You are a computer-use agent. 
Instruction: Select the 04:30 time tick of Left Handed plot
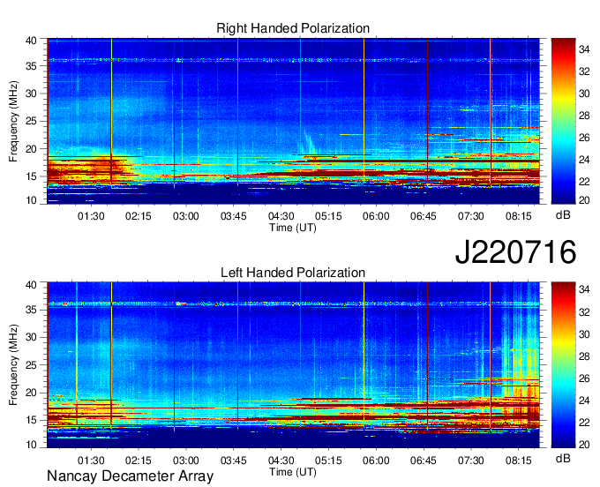click(281, 461)
